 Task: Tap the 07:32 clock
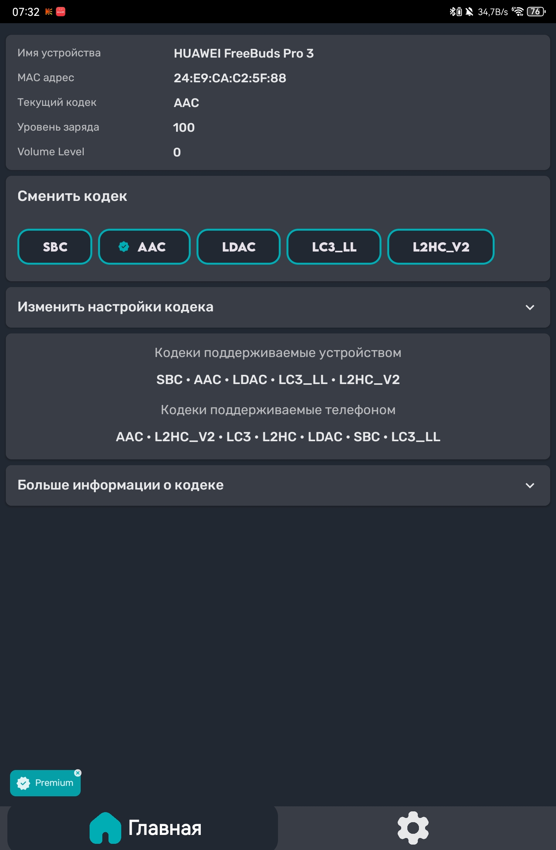tap(26, 12)
